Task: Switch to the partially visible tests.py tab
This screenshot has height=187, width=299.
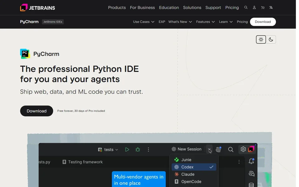Action: (45, 162)
